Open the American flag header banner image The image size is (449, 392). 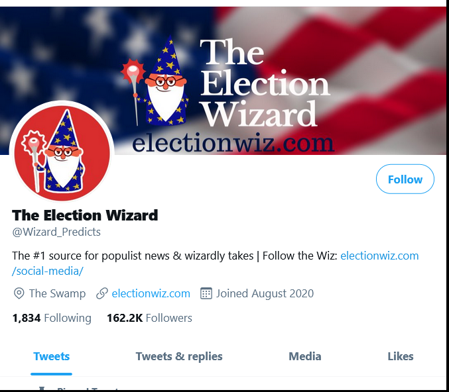click(224, 81)
